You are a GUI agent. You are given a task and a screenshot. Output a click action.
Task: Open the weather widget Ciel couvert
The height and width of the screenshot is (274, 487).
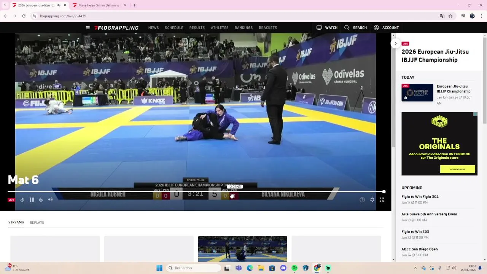pyautogui.click(x=17, y=268)
